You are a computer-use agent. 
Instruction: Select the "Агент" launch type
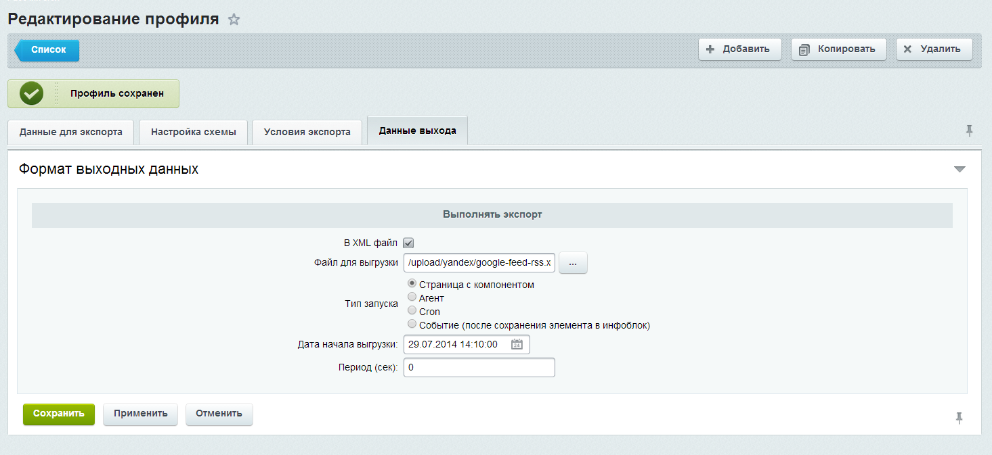click(412, 297)
